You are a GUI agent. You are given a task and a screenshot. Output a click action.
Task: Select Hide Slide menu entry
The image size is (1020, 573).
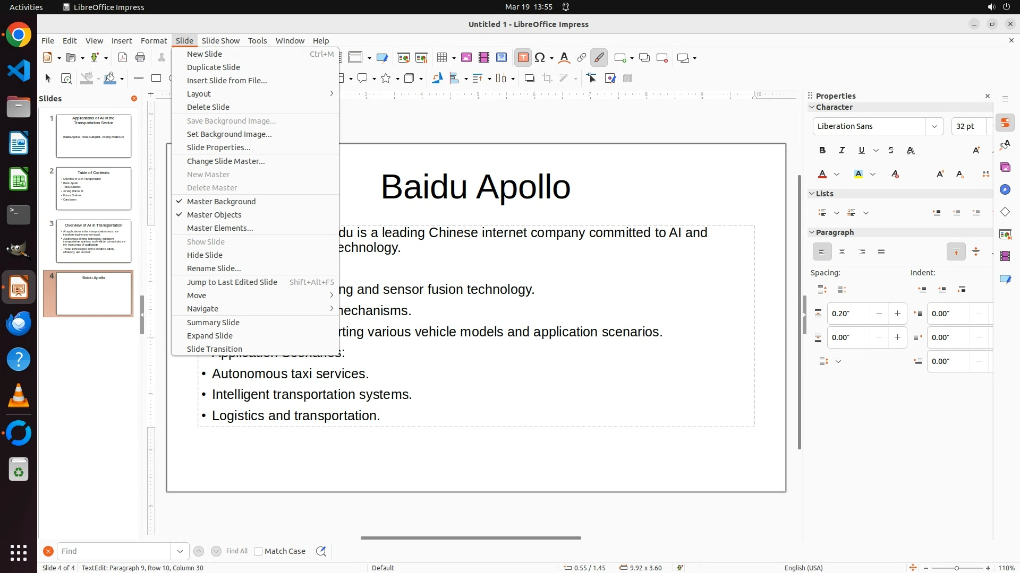pyautogui.click(x=205, y=255)
